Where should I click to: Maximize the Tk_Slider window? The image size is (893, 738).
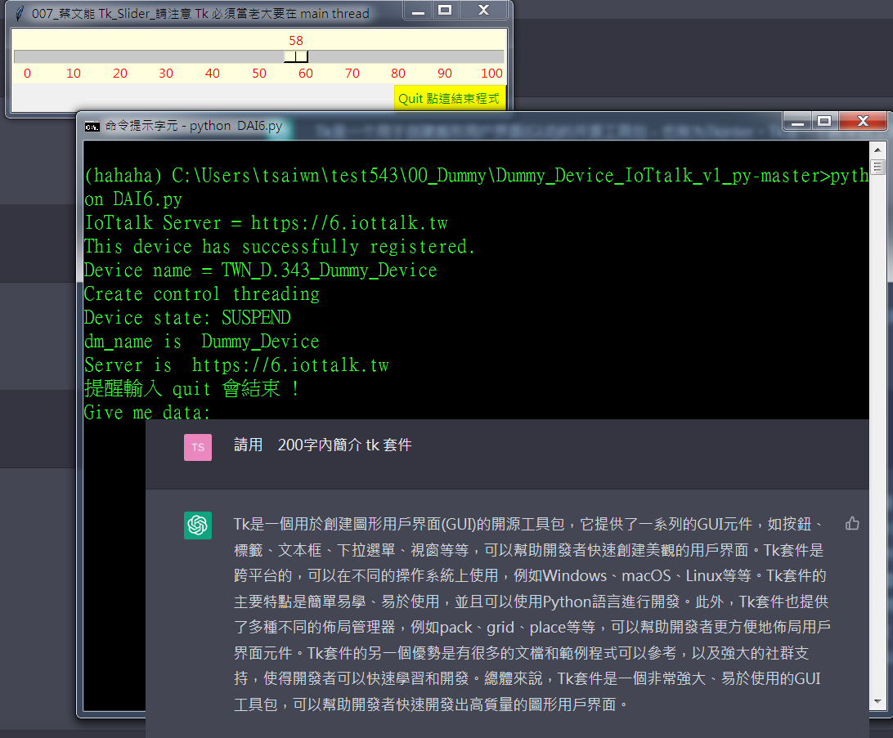(445, 11)
